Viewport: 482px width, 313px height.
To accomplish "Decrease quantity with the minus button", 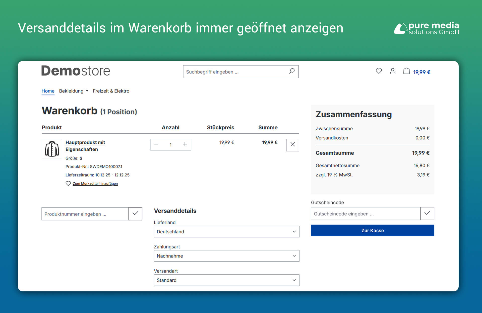I will (156, 144).
